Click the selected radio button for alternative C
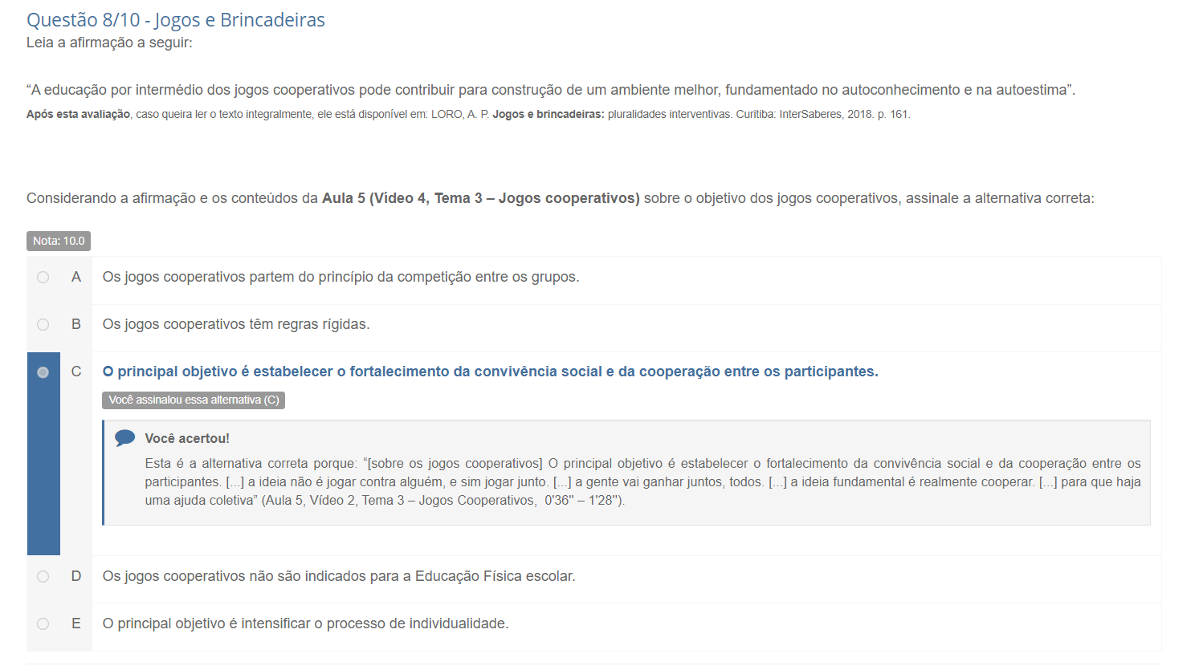The height and width of the screenshot is (666, 1195). click(x=43, y=372)
